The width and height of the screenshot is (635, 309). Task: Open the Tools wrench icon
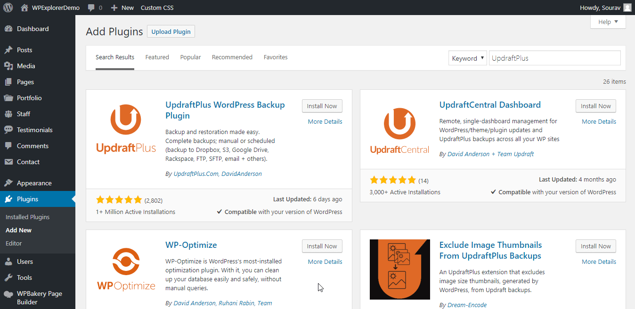10,277
